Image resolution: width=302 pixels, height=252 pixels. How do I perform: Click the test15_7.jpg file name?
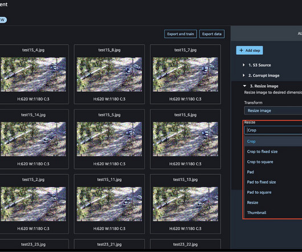(x=185, y=50)
